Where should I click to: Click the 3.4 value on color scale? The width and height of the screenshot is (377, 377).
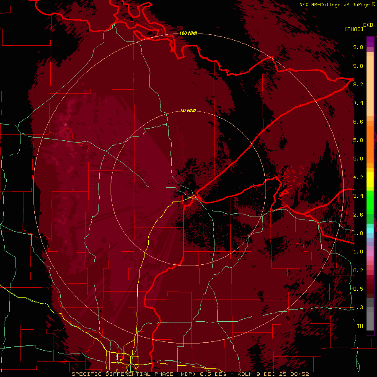(x=358, y=196)
